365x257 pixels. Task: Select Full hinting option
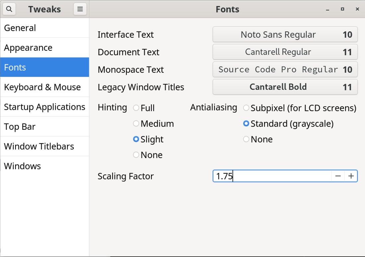136,108
